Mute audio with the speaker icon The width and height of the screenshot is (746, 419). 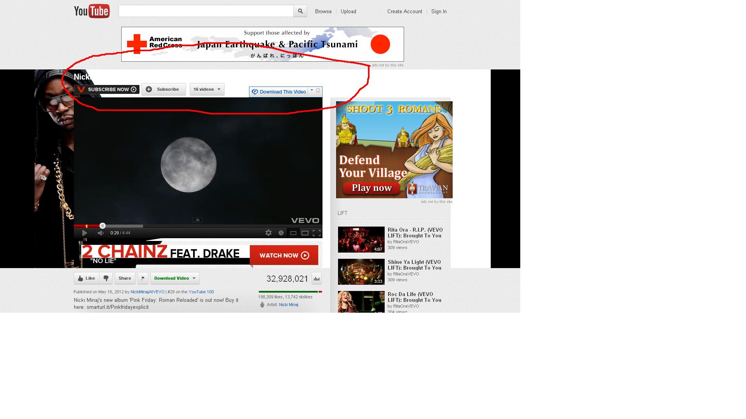click(x=101, y=233)
